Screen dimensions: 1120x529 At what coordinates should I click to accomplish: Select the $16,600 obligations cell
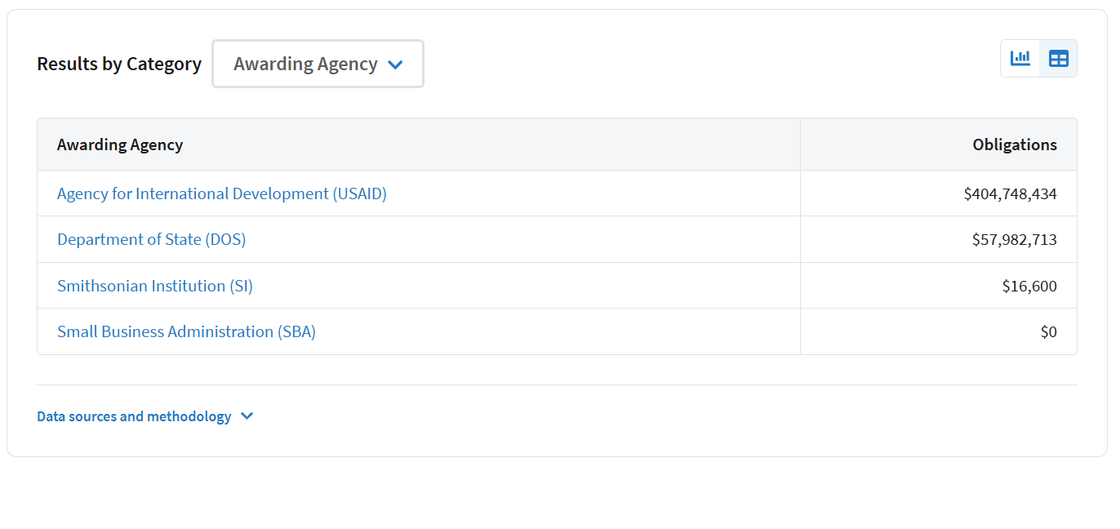click(939, 286)
